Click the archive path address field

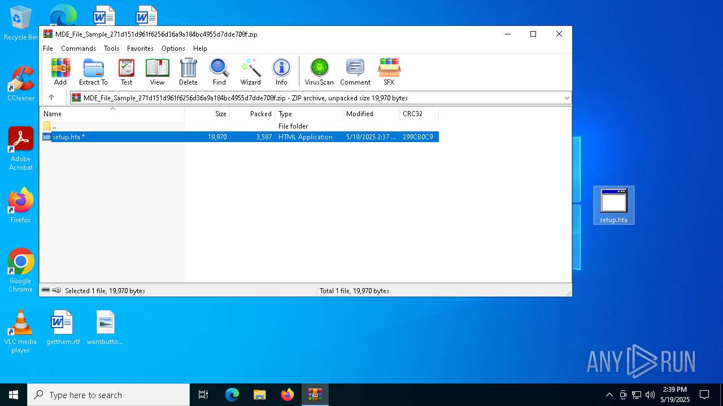tap(320, 98)
